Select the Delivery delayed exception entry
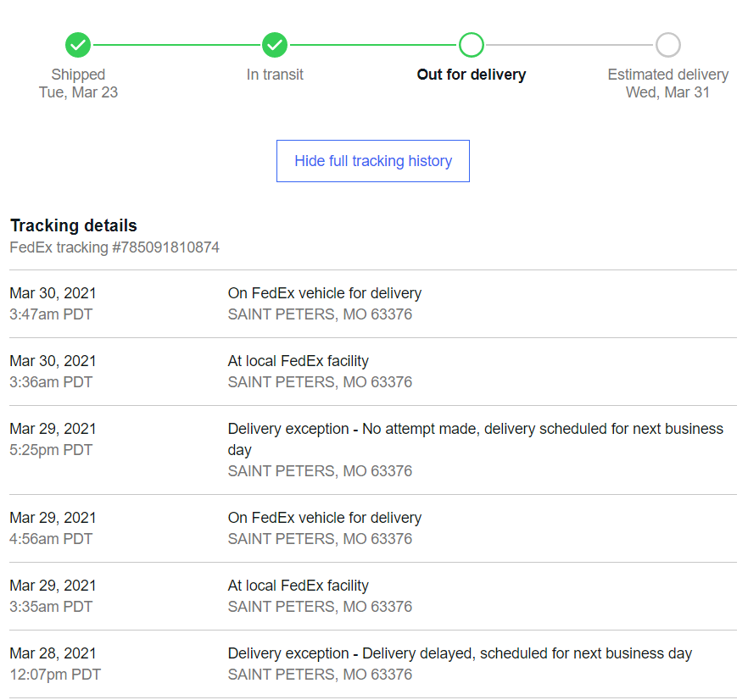 (460, 653)
